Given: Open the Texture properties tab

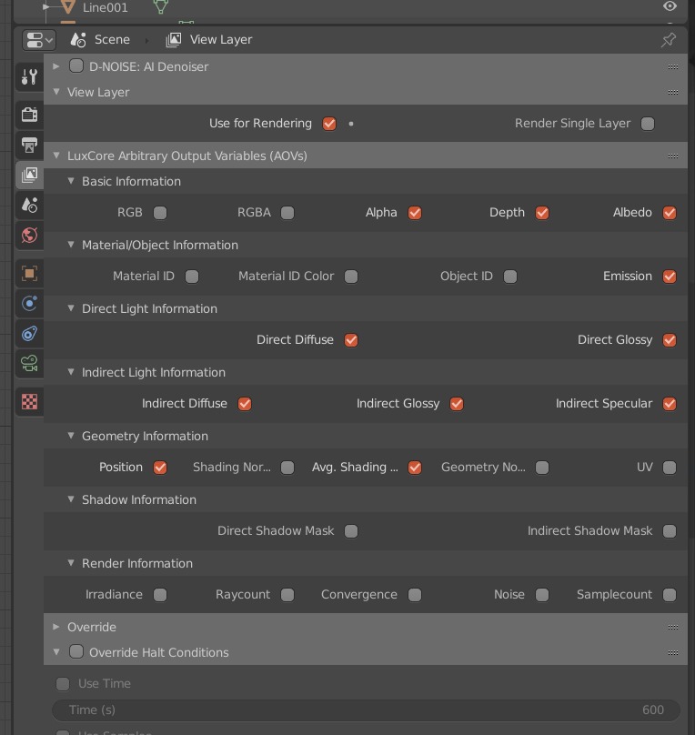Looking at the screenshot, I should pos(28,401).
